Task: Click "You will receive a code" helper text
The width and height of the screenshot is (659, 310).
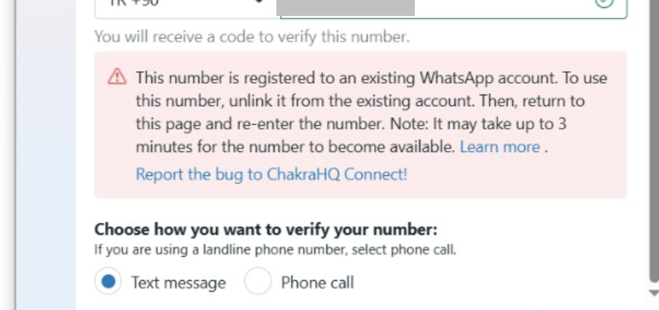Action: [251, 37]
